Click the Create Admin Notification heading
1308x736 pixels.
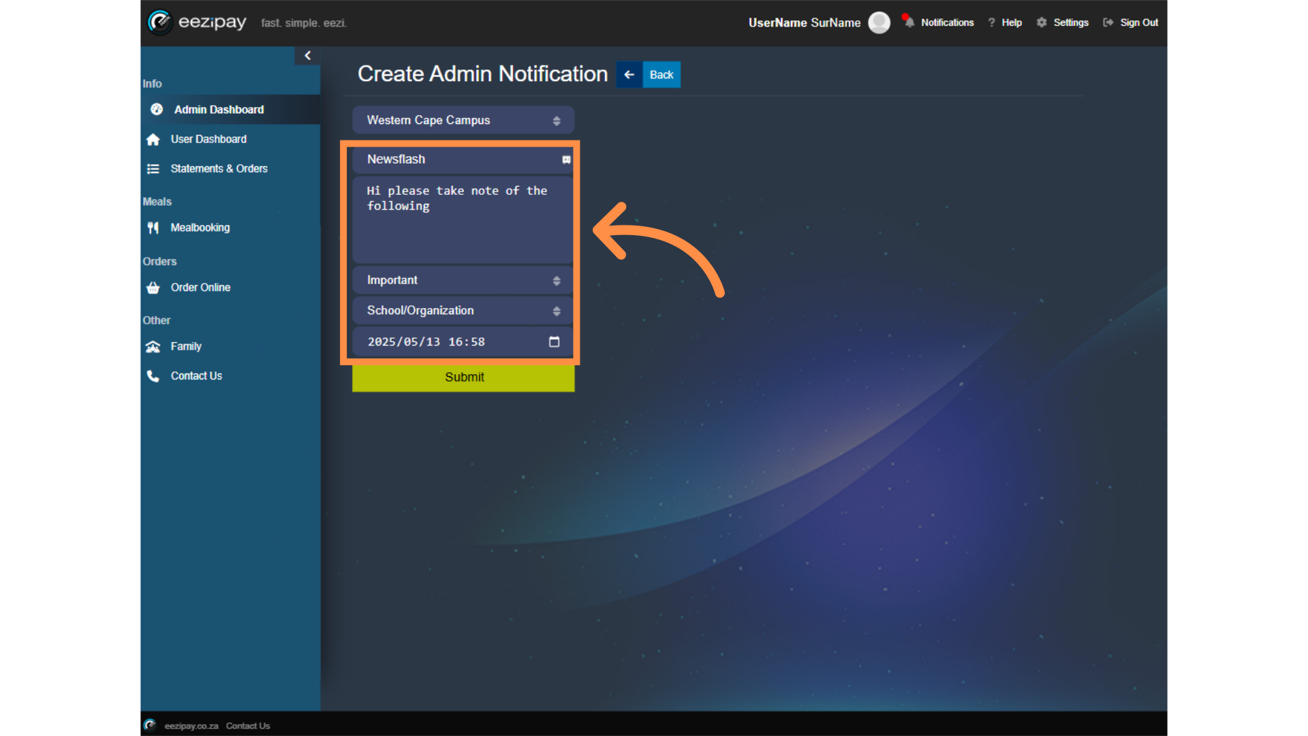click(x=482, y=74)
